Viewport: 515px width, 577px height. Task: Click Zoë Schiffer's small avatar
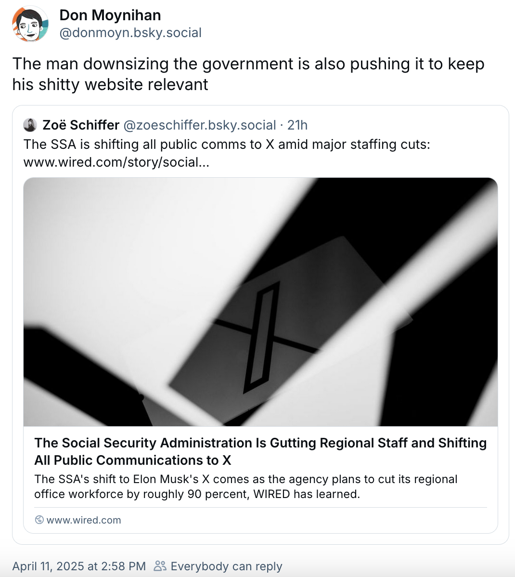click(x=30, y=125)
